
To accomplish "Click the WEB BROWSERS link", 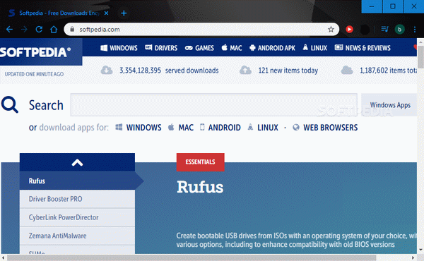I will [331, 128].
